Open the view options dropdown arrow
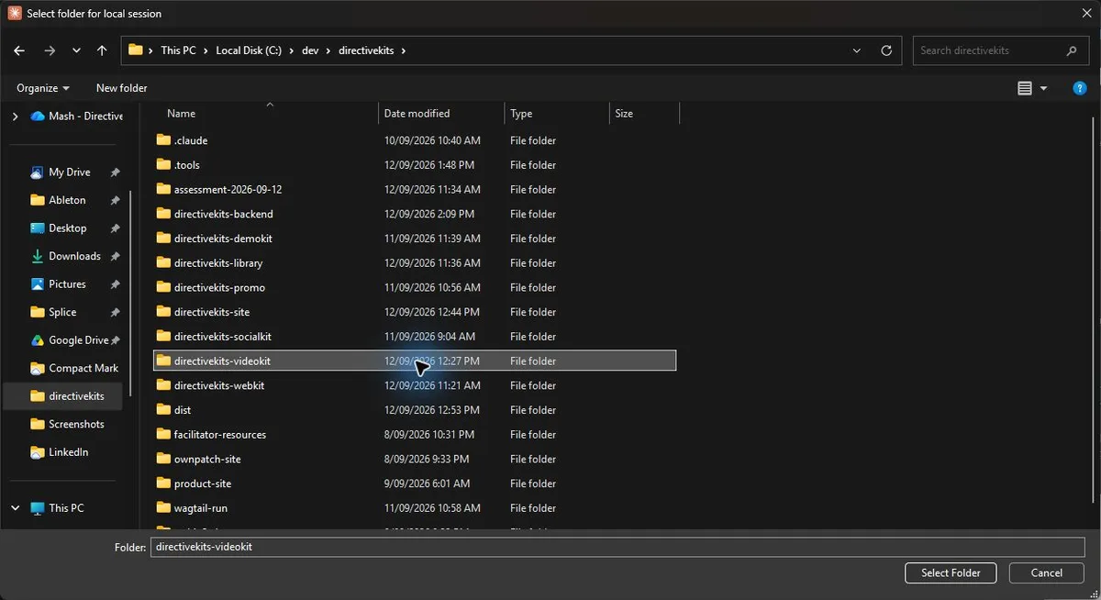 (x=1044, y=88)
